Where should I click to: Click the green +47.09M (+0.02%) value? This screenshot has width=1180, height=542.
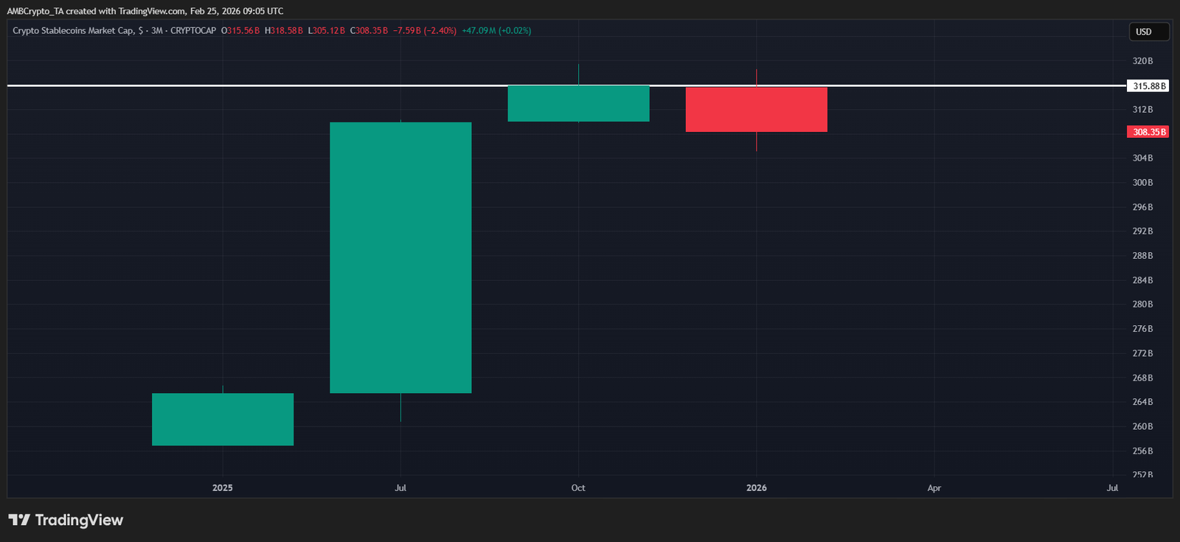pos(496,31)
